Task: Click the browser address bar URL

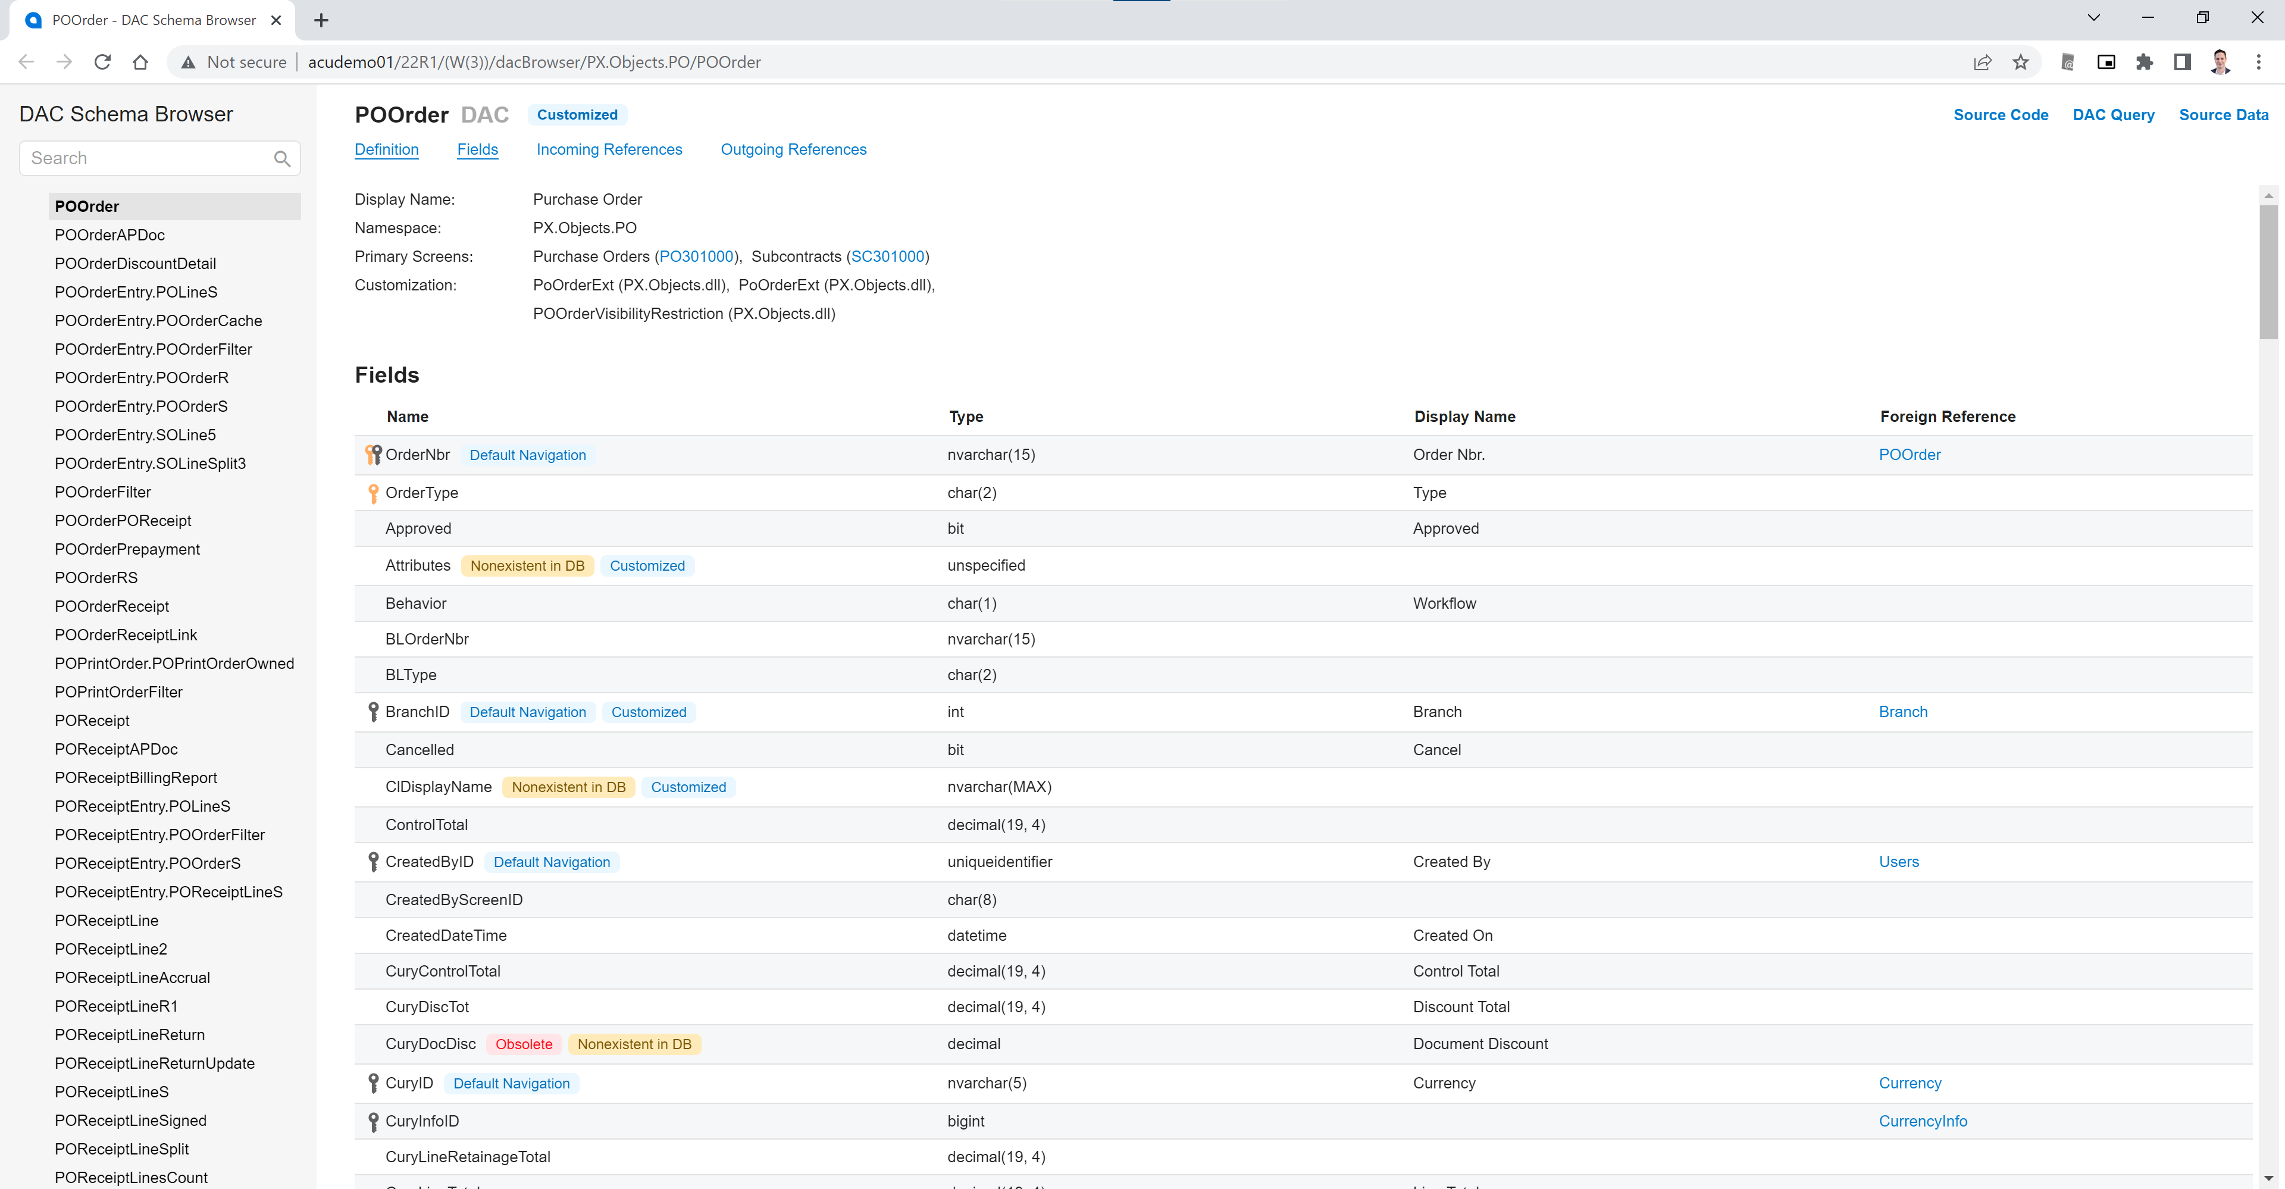Action: click(x=534, y=62)
